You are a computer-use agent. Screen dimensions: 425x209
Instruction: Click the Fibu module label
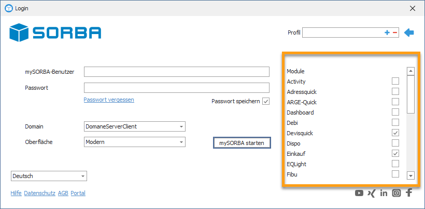(292, 174)
